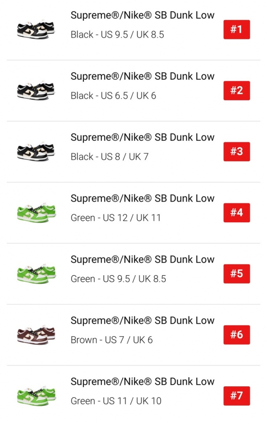The height and width of the screenshot is (423, 267).
Task: Tap the red #3 badge
Action: [x=236, y=152]
